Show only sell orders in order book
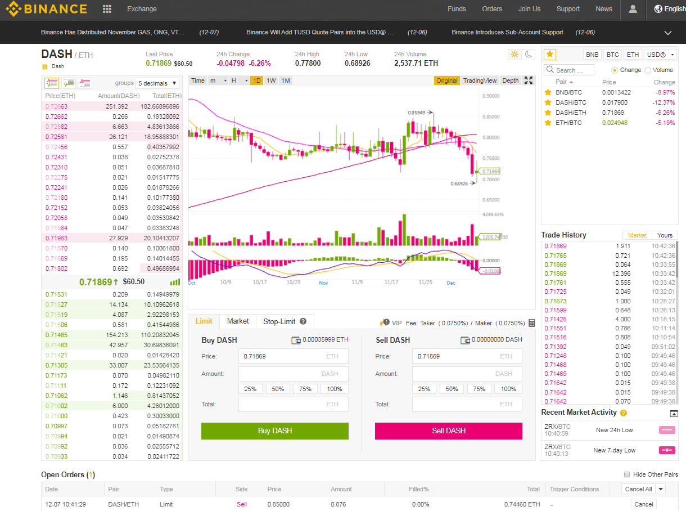 pyautogui.click(x=85, y=83)
